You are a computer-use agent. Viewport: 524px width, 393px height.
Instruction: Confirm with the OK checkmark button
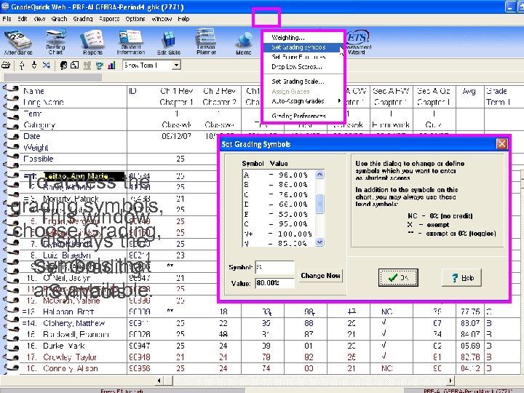tap(398, 277)
